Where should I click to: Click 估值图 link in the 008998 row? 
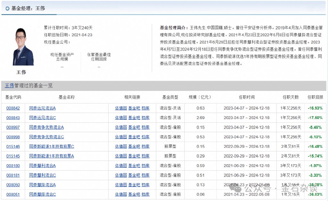coord(121,137)
